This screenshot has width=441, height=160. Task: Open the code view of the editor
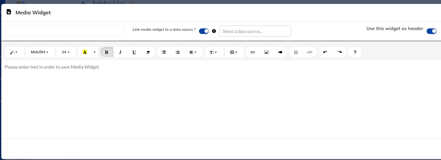(310, 52)
